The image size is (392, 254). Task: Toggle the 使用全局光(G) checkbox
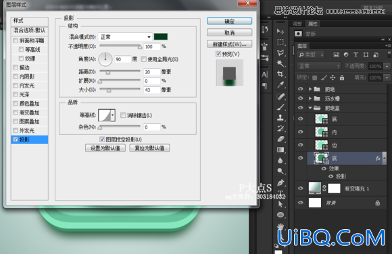pos(143,59)
